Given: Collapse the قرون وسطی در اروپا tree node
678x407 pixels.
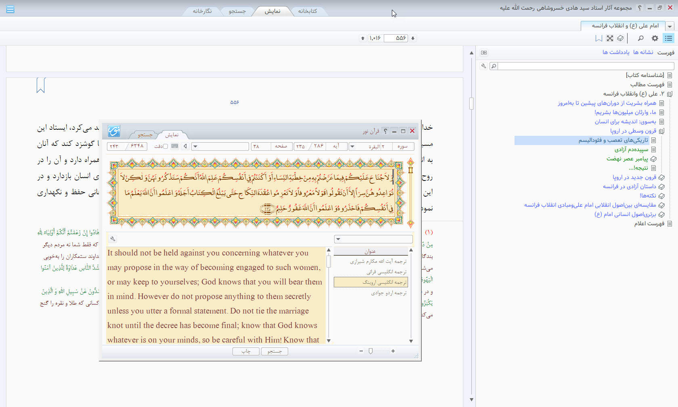Looking at the screenshot, I should click(662, 131).
